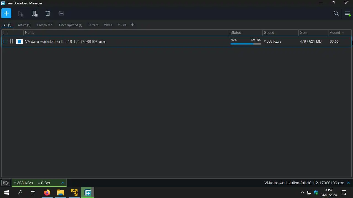Click VMware file name in bottom status bar

point(304,183)
